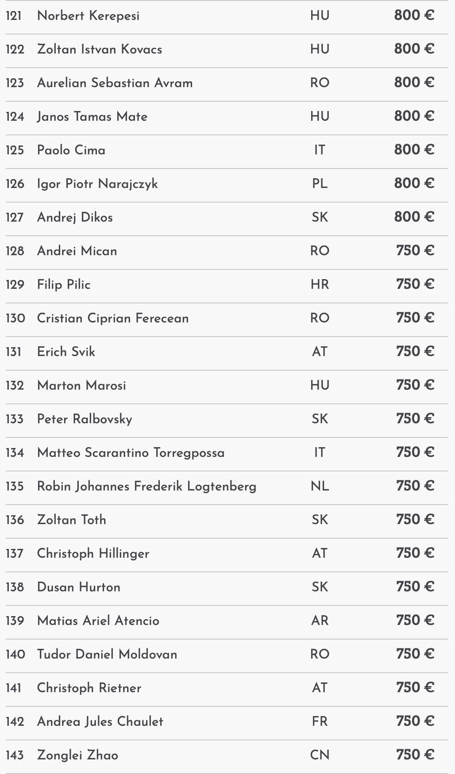Click rank number 132
The image size is (455, 774).
tap(15, 385)
